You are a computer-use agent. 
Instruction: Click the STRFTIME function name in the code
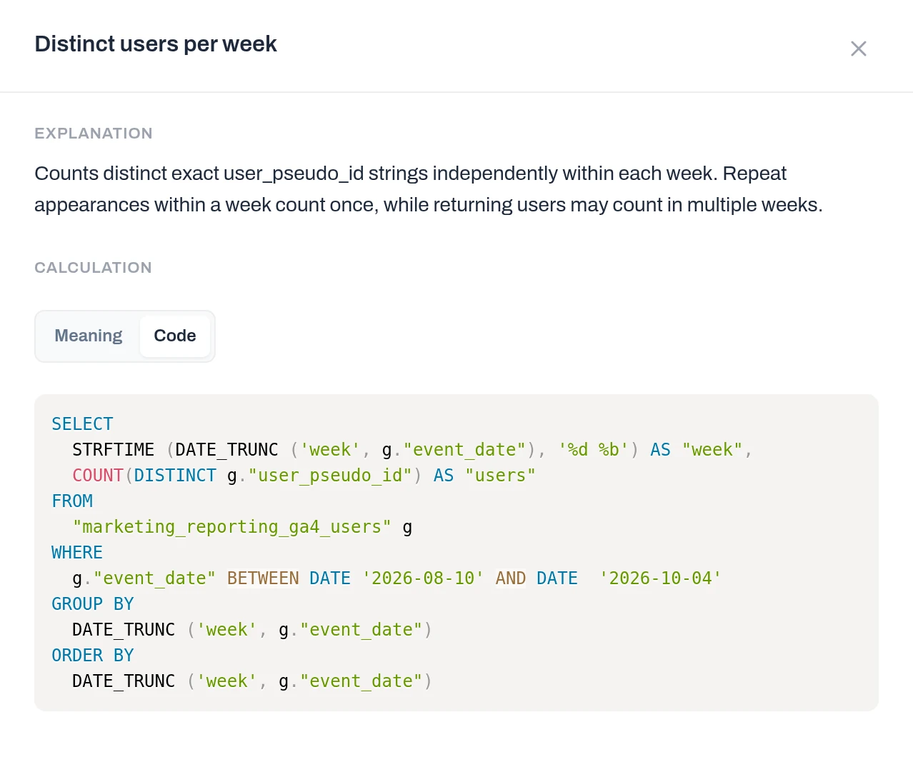[x=114, y=450]
